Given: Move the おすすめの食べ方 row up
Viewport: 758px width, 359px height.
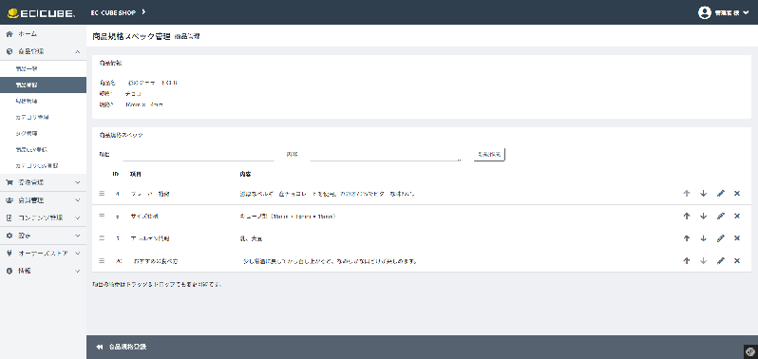Looking at the screenshot, I should 687,261.
